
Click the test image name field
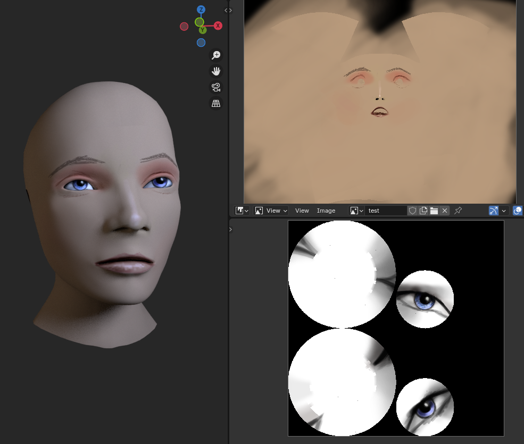[385, 211]
